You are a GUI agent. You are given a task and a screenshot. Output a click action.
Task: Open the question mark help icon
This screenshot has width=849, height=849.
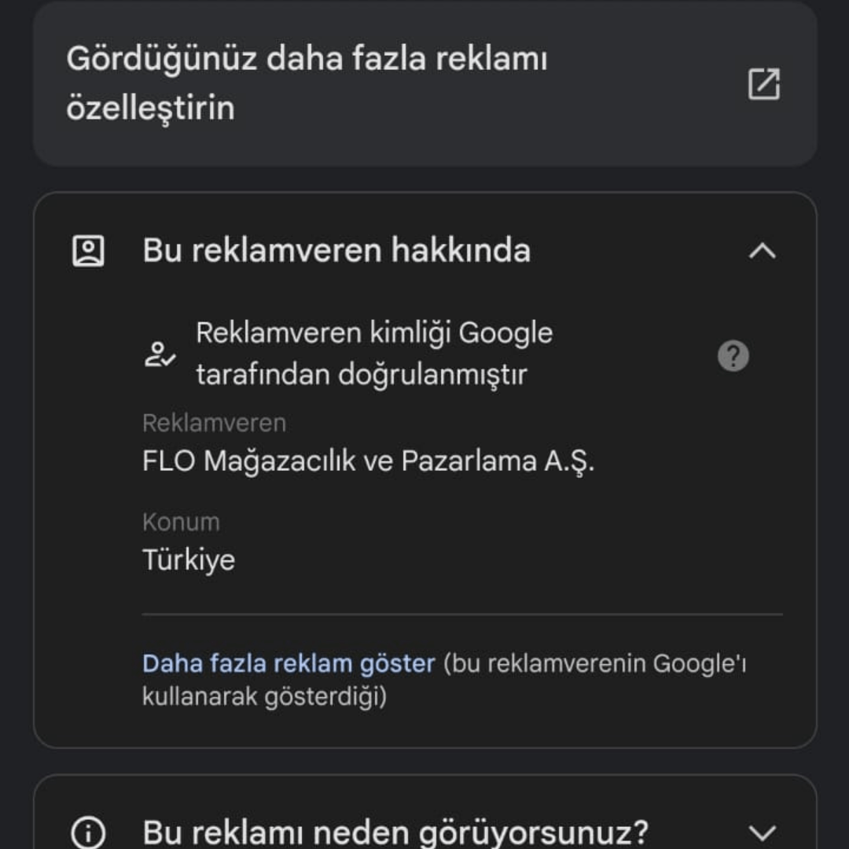click(734, 355)
